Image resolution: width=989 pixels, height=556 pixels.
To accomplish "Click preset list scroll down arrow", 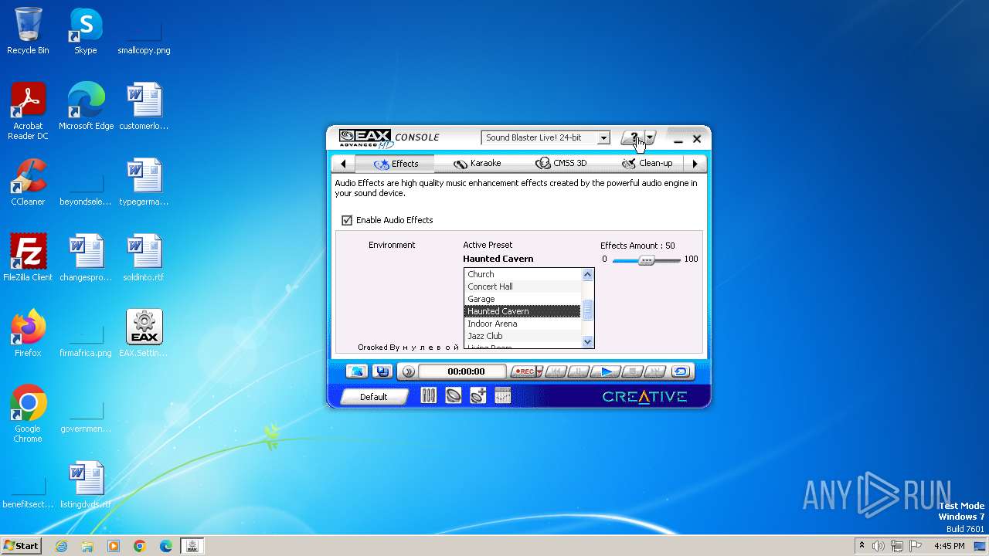I will (587, 341).
